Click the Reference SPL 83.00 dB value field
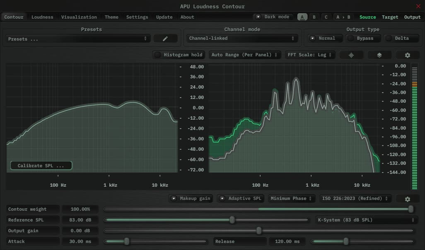Viewport: 425px width, 250px height. tap(80, 220)
